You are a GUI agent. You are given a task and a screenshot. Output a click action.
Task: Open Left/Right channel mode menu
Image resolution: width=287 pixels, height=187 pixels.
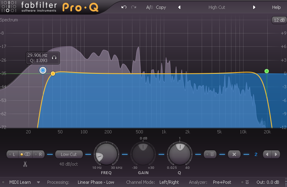[169, 182]
